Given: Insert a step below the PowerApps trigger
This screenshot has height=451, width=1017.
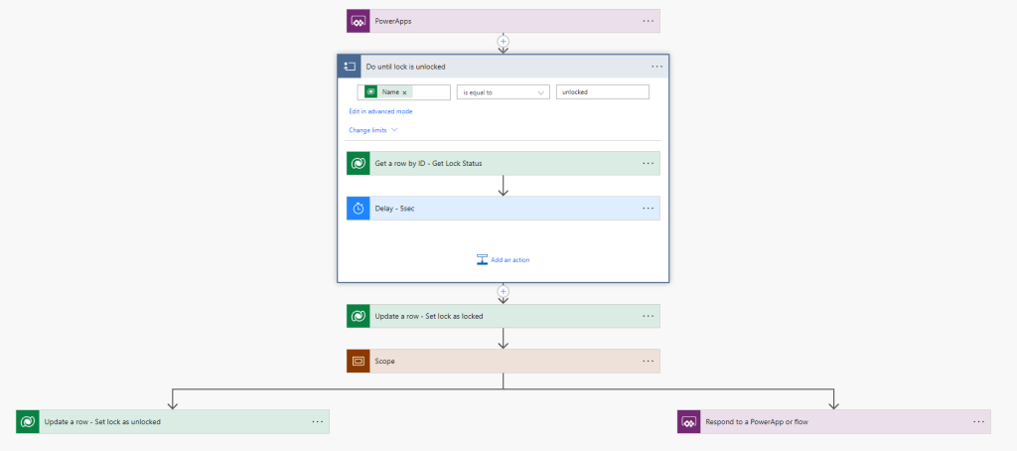Looking at the screenshot, I should (x=503, y=43).
